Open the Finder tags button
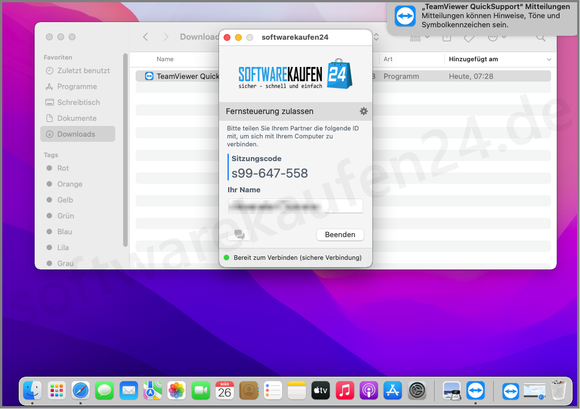Viewport: 580px width, 409px height. click(x=469, y=37)
